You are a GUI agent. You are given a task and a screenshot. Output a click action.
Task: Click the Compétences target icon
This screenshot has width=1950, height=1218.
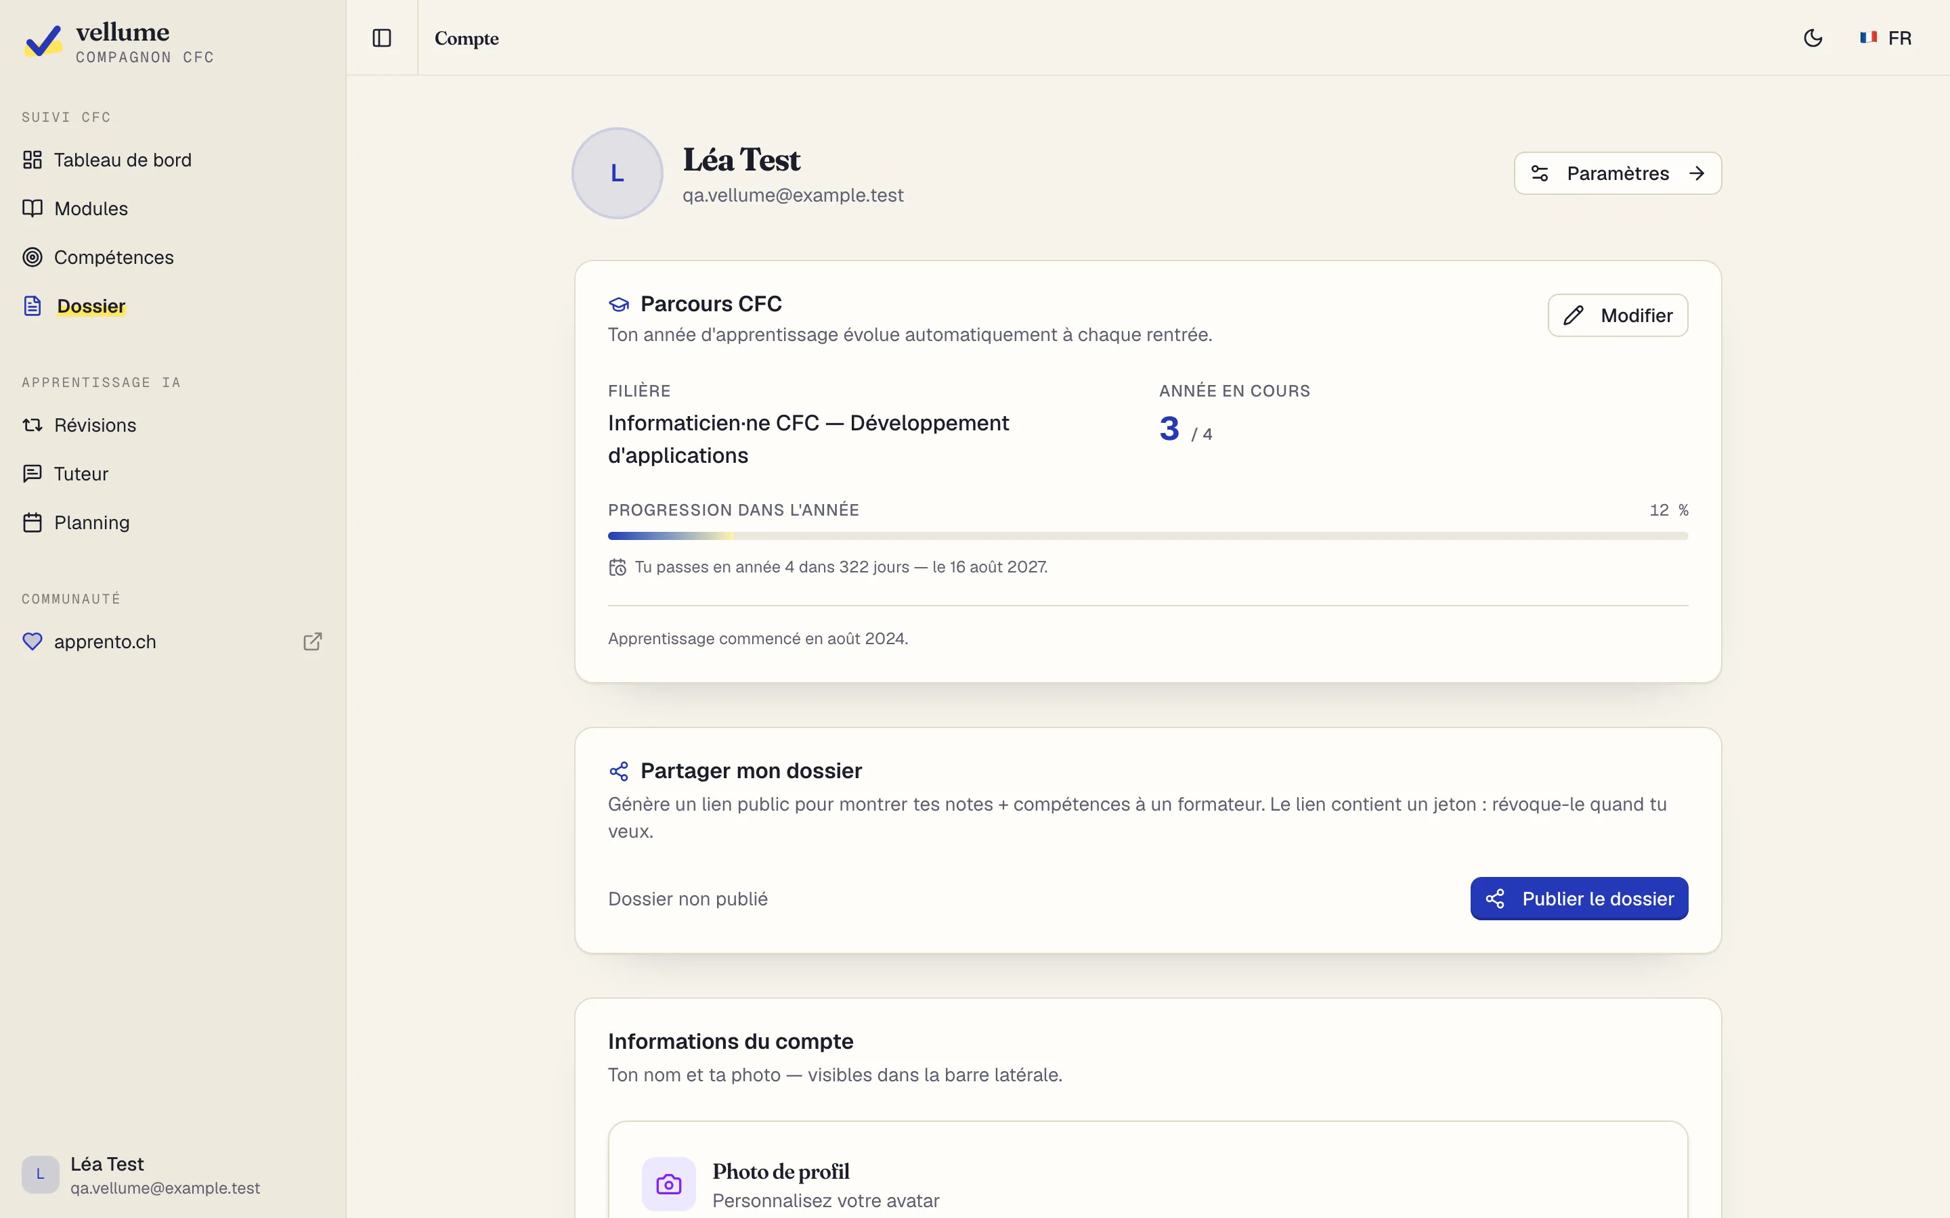(32, 257)
